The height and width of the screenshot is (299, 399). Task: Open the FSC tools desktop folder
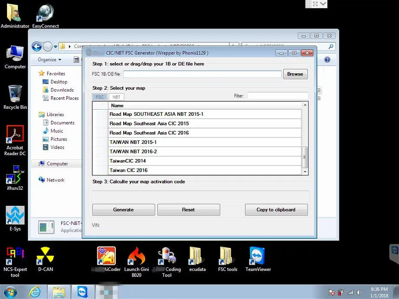pos(228,259)
